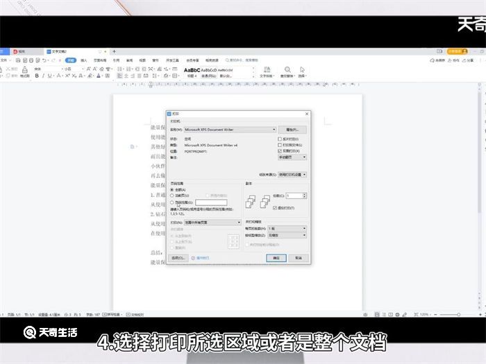Click the line spacing icon
Image resolution: width=486 pixels, height=364 pixels.
(154, 76)
